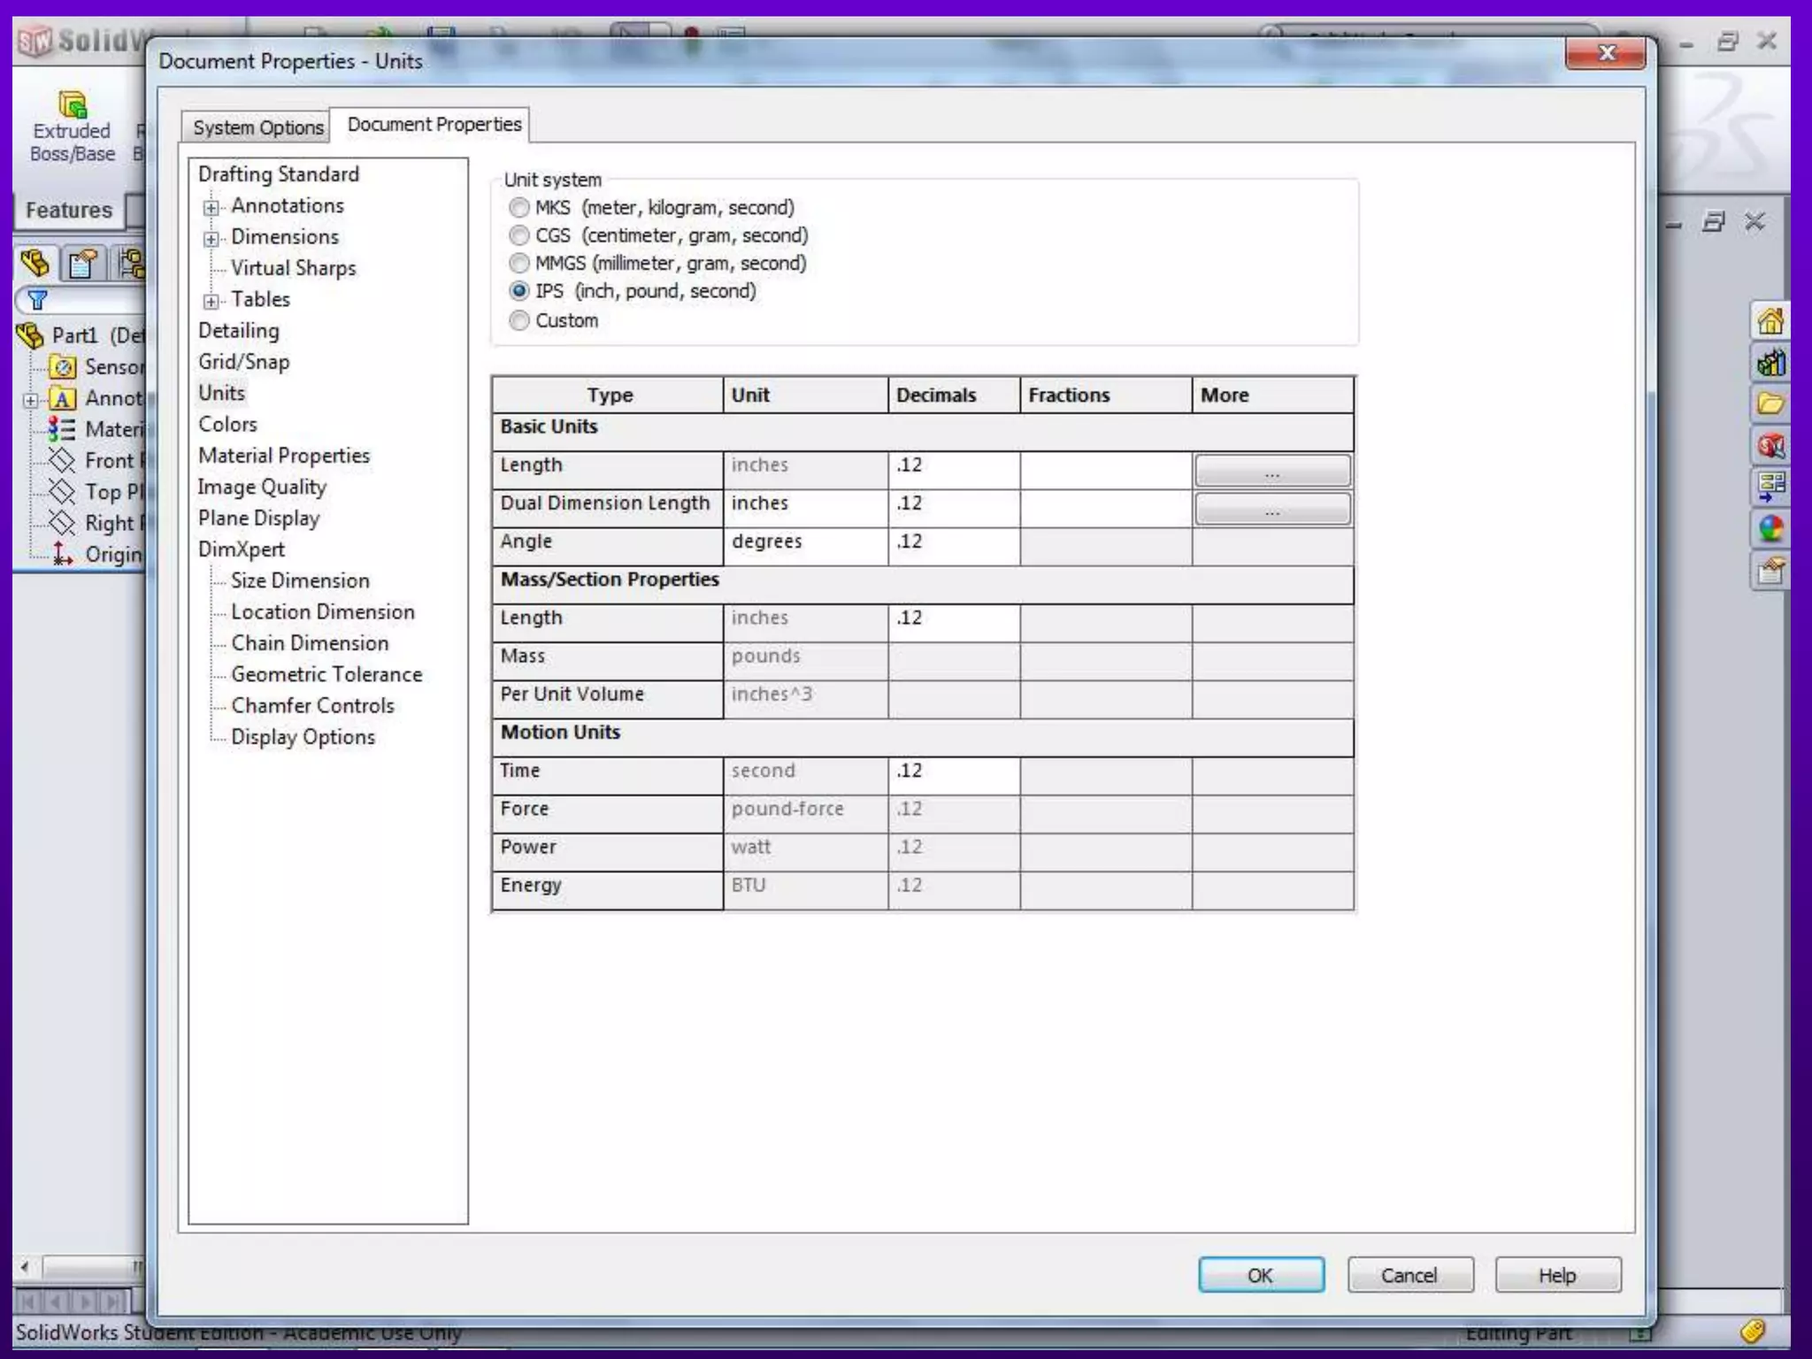The image size is (1812, 1359).
Task: Expand the Annotations node in options tree
Action: pyautogui.click(x=211, y=208)
